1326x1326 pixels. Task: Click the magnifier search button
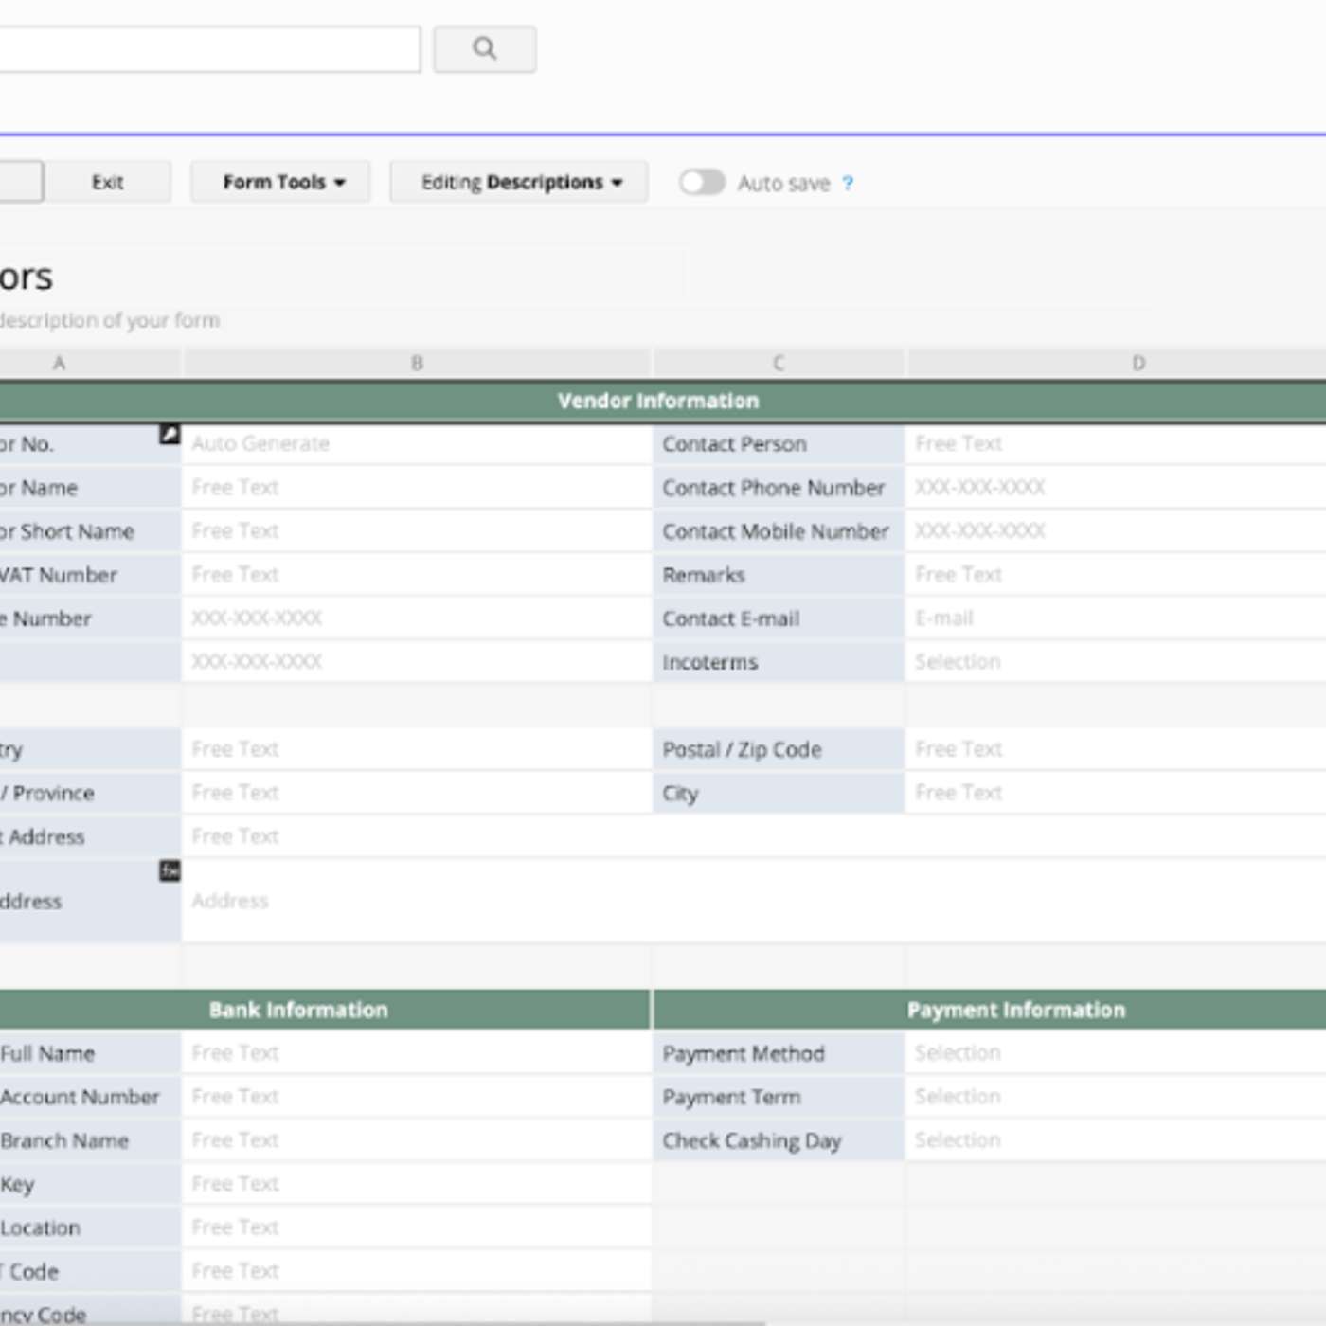point(485,49)
